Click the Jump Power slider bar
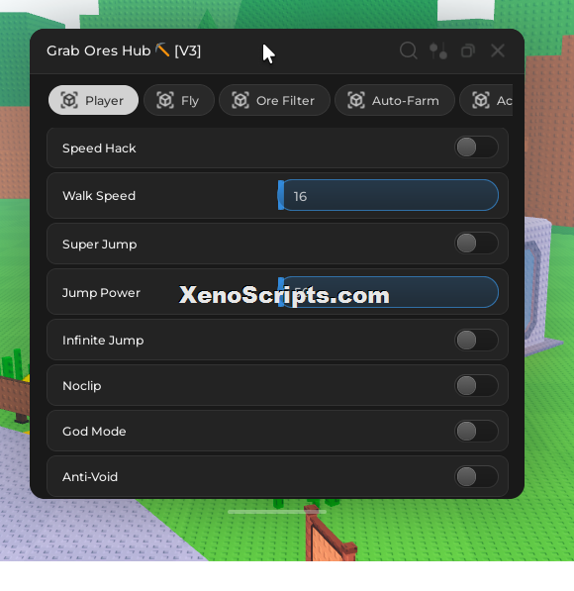574x591 pixels. pos(388,292)
